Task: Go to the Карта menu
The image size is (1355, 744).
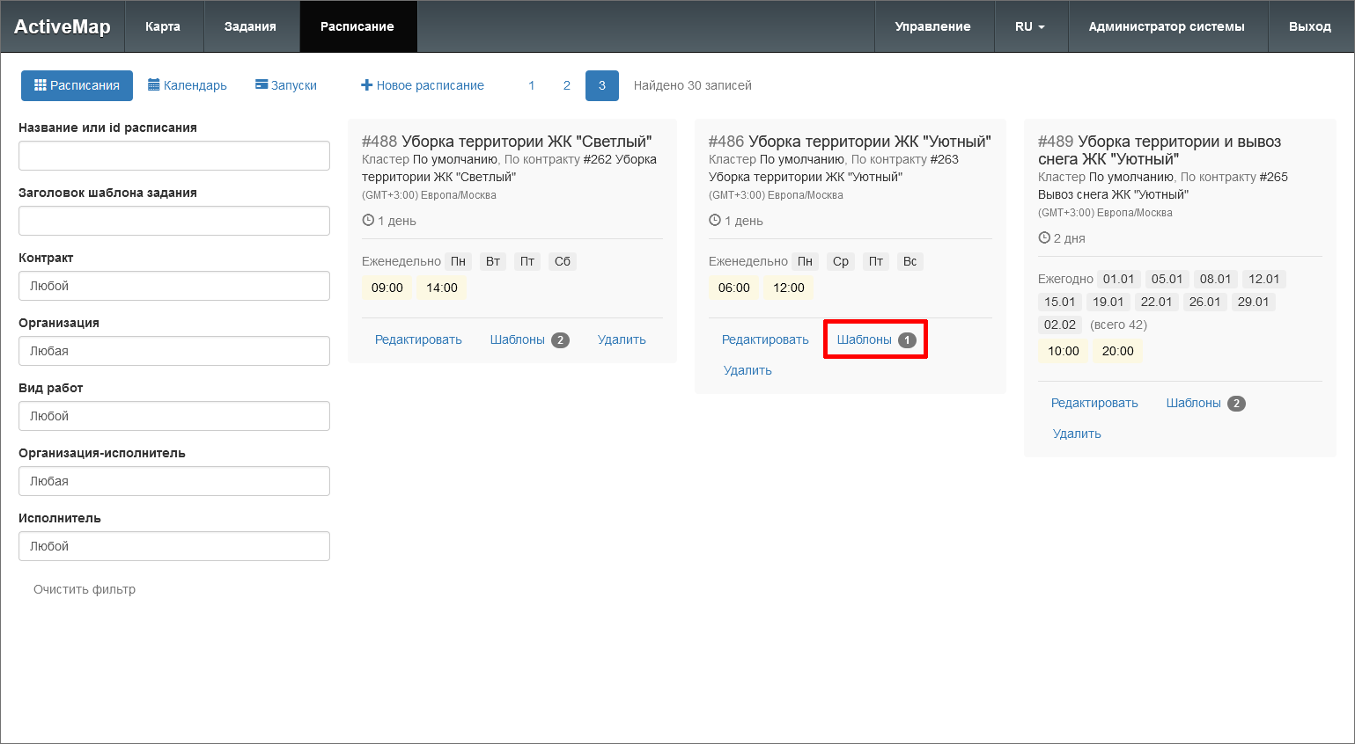Action: (x=163, y=26)
